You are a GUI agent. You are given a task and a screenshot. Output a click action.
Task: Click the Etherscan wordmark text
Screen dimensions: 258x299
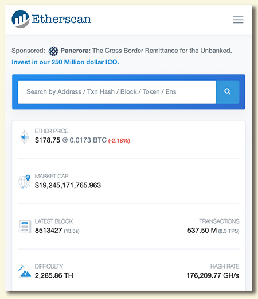[x=61, y=19]
